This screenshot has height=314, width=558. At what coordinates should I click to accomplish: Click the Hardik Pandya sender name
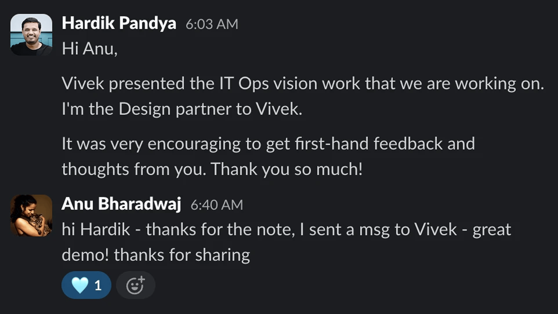tap(119, 23)
